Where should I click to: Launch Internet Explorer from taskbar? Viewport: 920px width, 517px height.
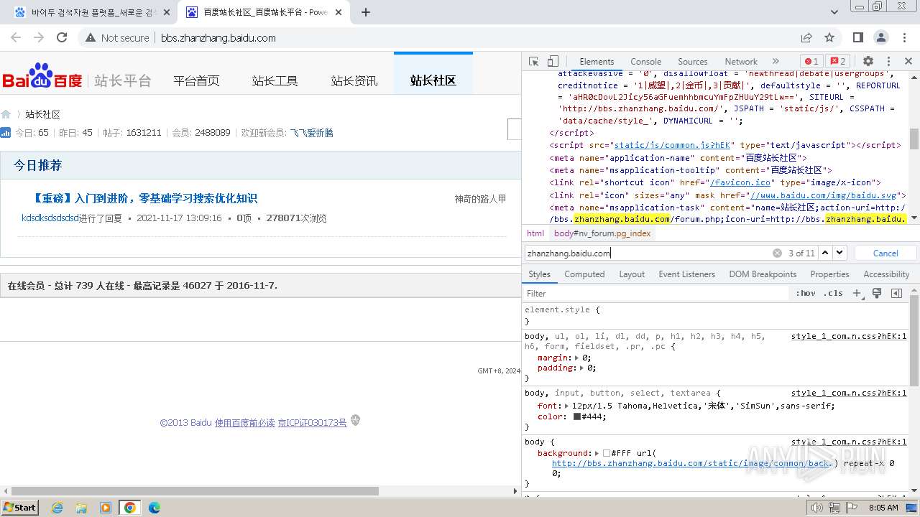pos(57,508)
